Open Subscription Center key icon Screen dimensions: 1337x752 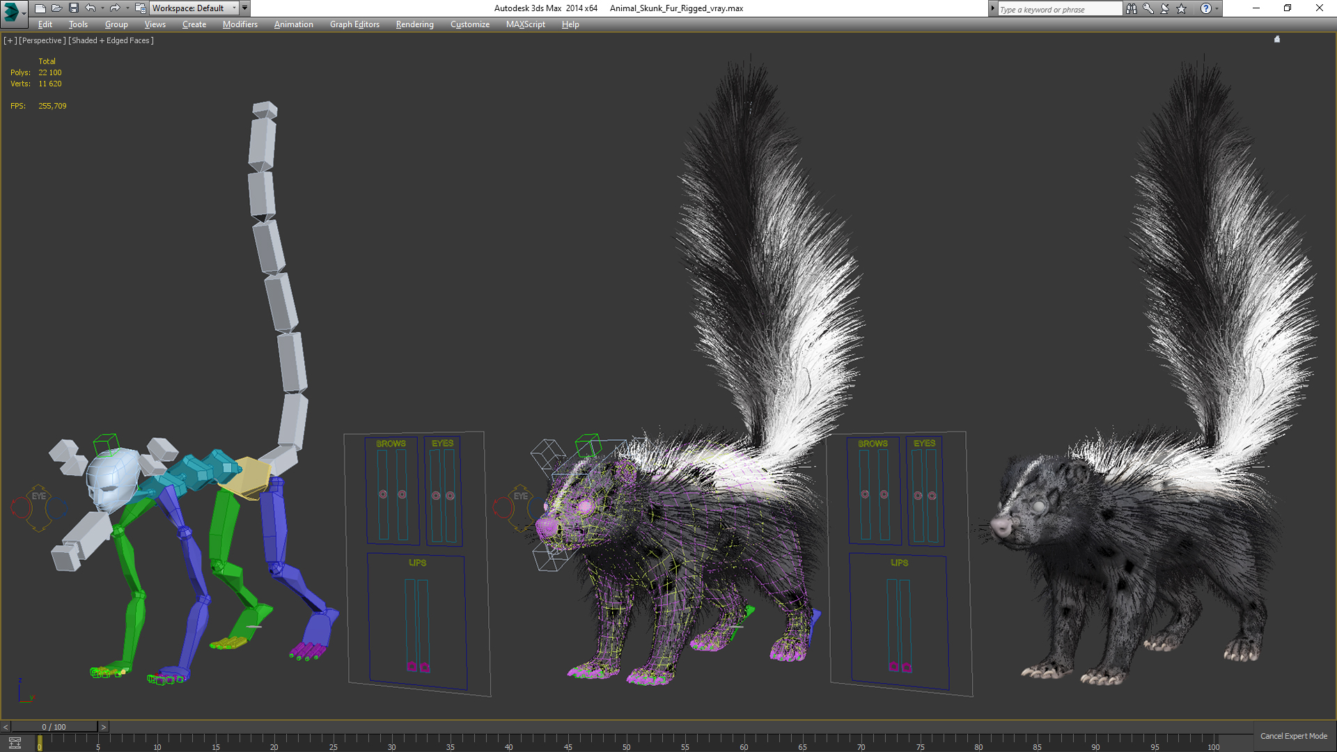(1148, 8)
